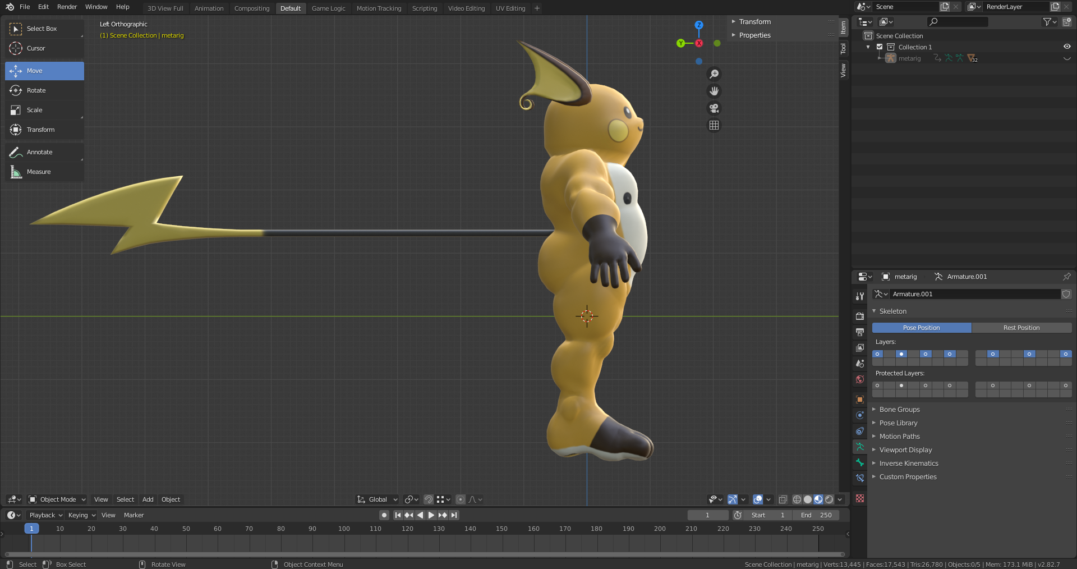Open Texture properties tab
The width and height of the screenshot is (1077, 569).
[x=860, y=498]
